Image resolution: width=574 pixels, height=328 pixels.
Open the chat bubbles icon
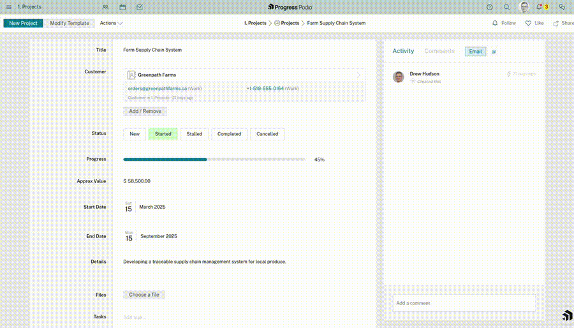click(562, 7)
